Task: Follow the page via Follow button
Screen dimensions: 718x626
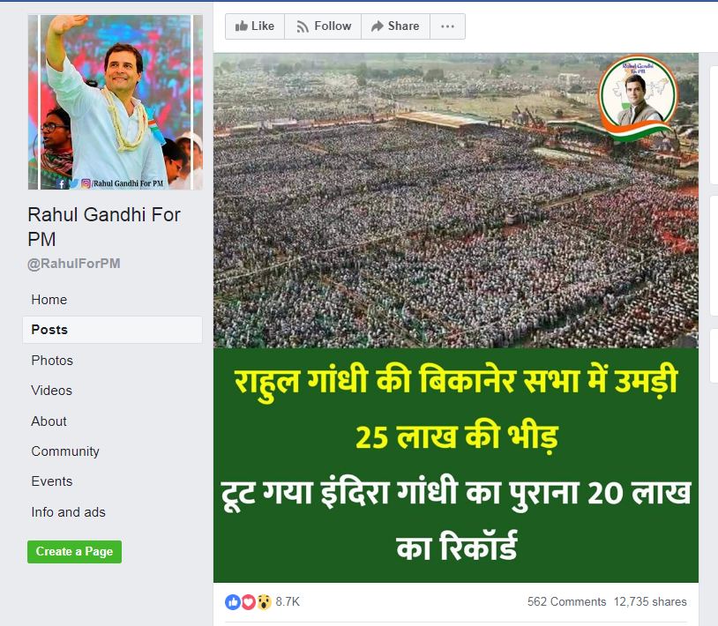Action: pos(323,26)
